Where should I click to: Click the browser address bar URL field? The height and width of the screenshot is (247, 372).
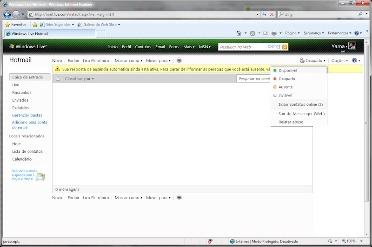[x=142, y=14]
